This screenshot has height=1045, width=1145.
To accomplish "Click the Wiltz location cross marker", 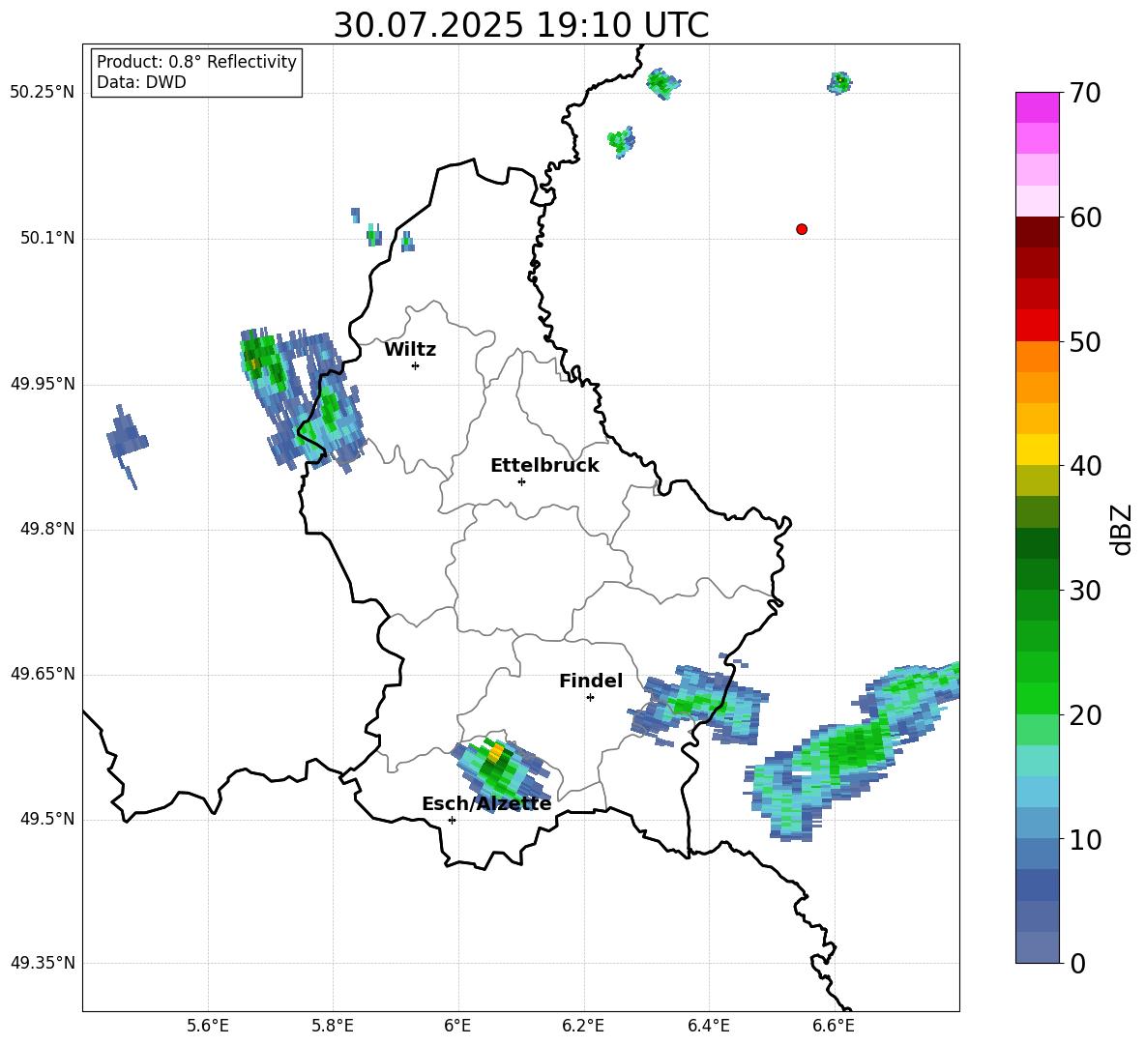I will 416,365.
